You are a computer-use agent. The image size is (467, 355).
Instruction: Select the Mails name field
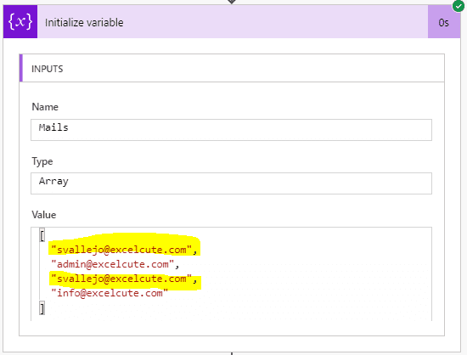[x=231, y=130]
